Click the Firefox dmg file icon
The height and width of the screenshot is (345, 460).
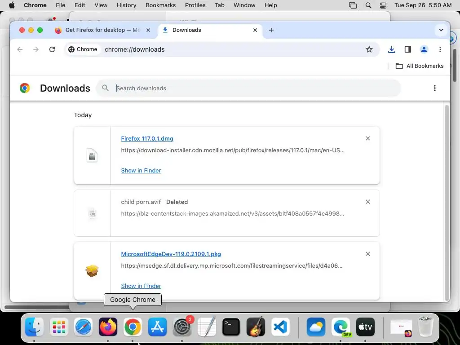92,155
